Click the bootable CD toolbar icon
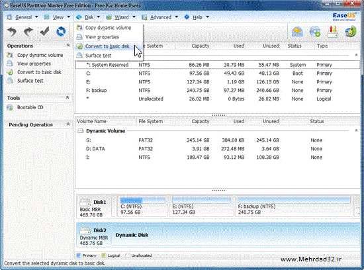 315,32
